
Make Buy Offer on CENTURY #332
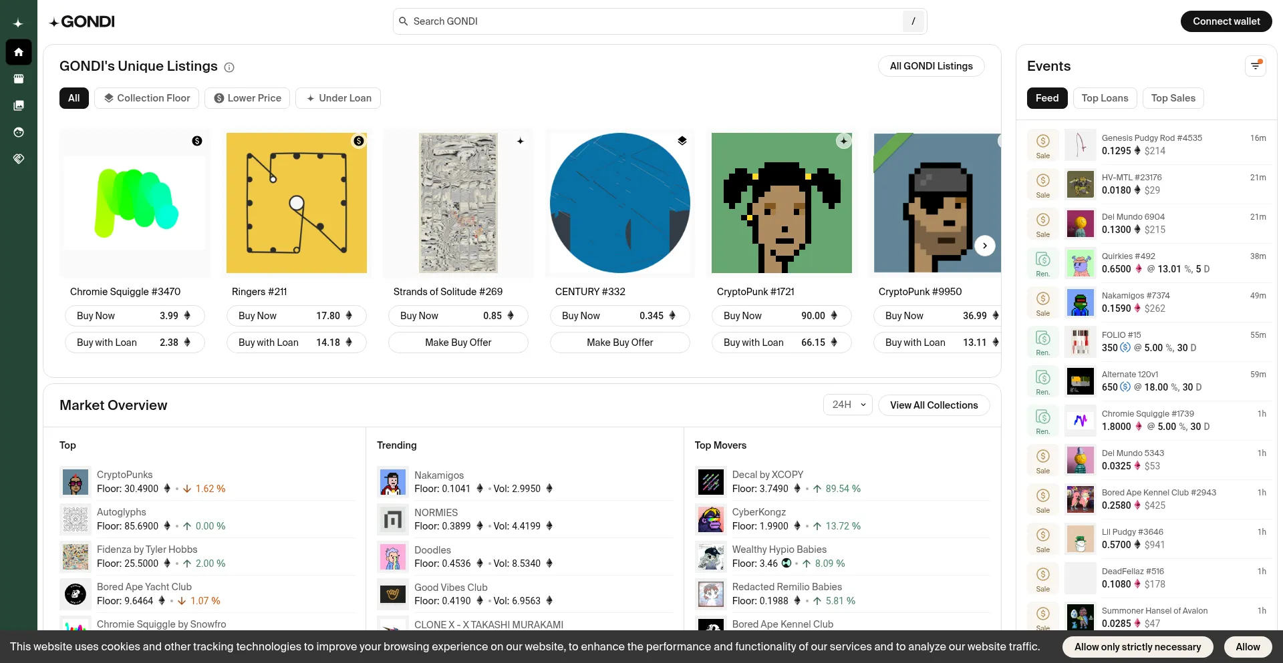click(x=619, y=343)
